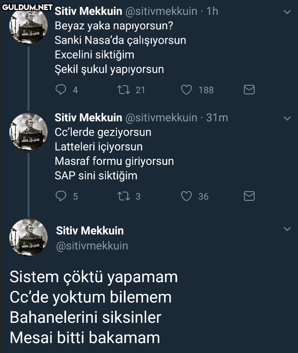The height and width of the screenshot is (353, 298).
Task: Click the direct message icon on first tweet
Action: click(249, 90)
